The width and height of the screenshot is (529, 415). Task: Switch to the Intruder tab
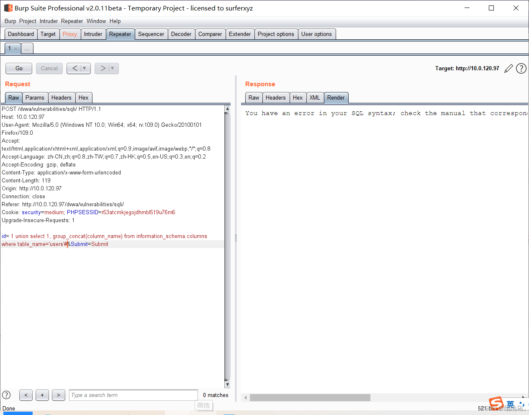tap(93, 34)
